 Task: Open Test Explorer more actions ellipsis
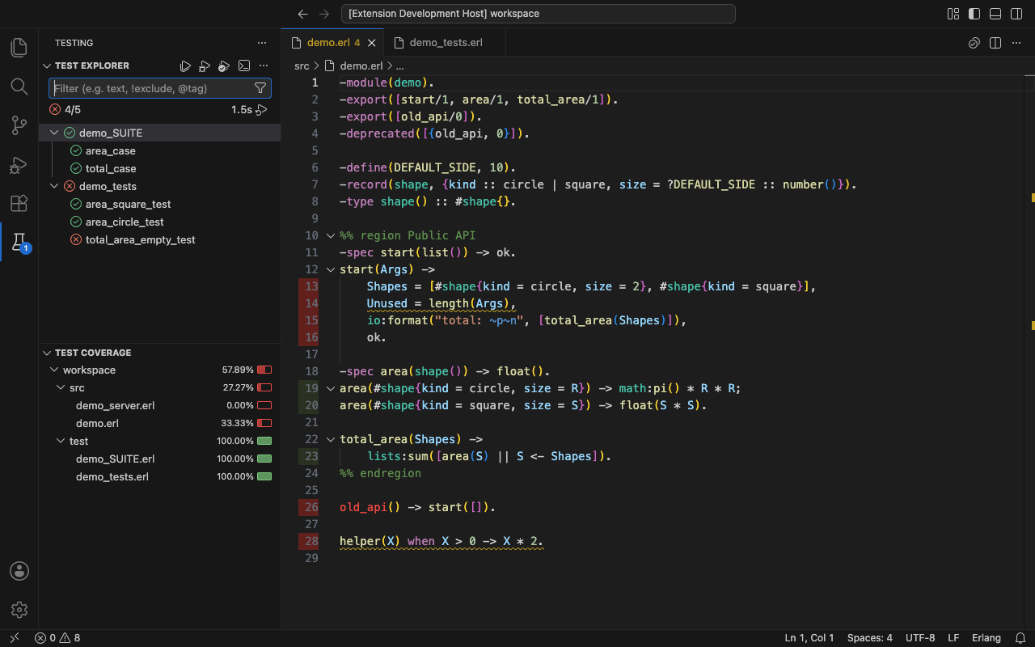coord(263,66)
